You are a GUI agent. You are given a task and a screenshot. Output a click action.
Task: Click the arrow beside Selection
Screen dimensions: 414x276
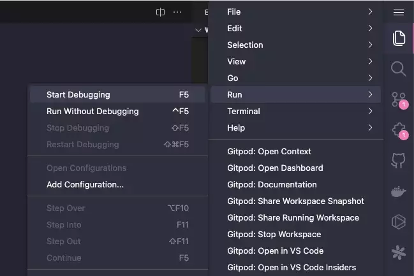tap(370, 45)
